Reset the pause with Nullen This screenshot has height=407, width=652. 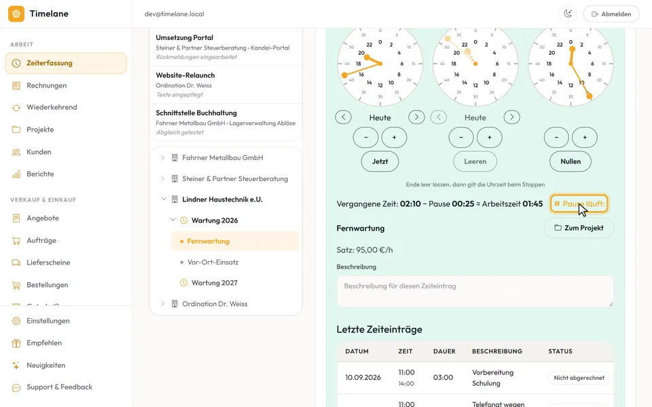pyautogui.click(x=570, y=161)
